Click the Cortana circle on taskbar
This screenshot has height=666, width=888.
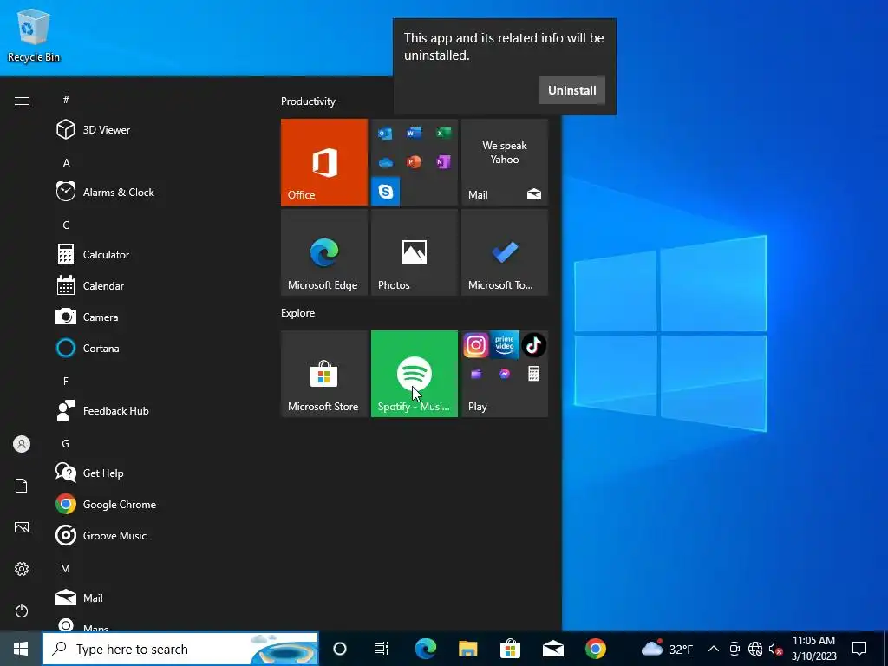click(x=340, y=649)
